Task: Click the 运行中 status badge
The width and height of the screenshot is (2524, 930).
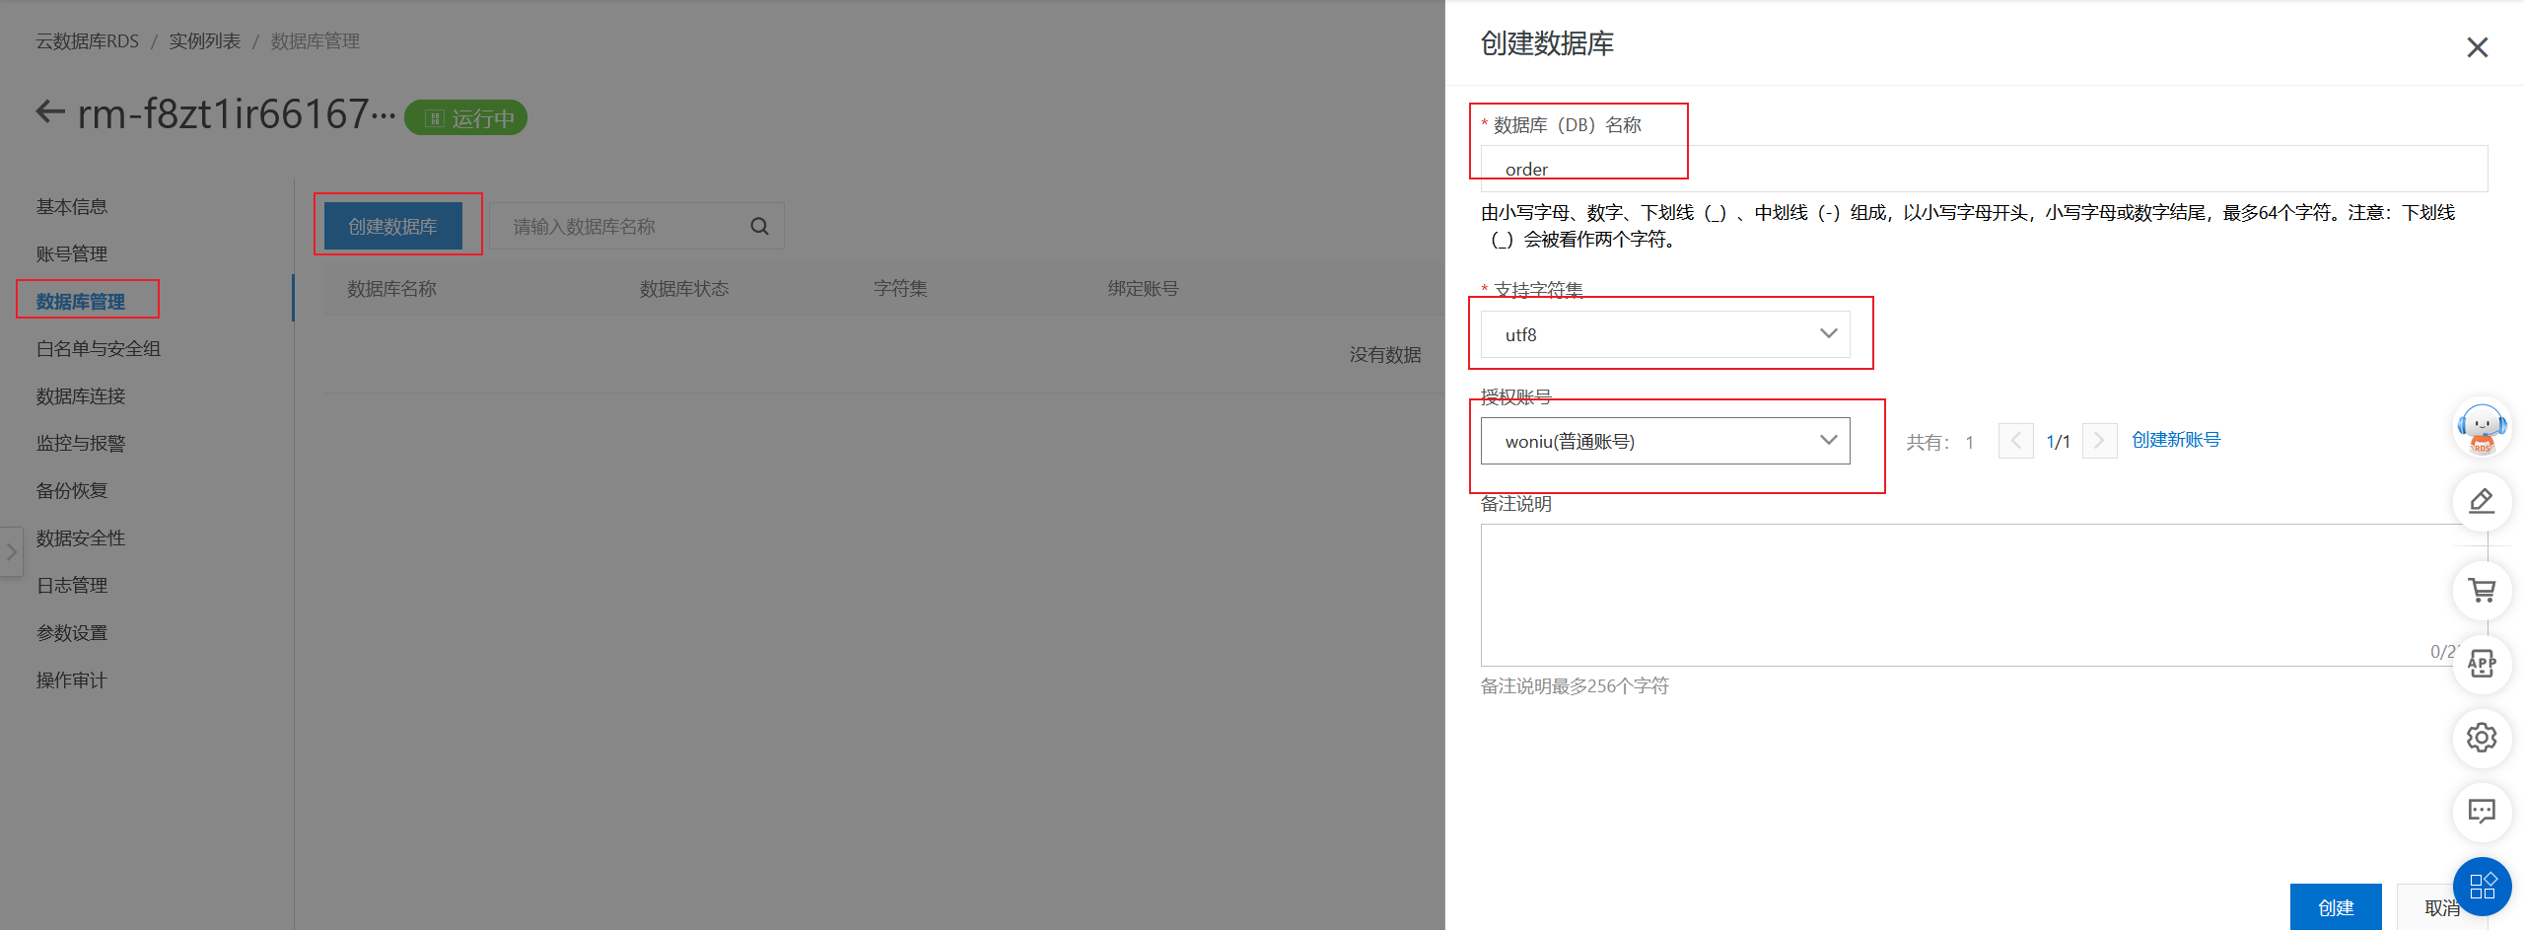Action: pyautogui.click(x=466, y=118)
